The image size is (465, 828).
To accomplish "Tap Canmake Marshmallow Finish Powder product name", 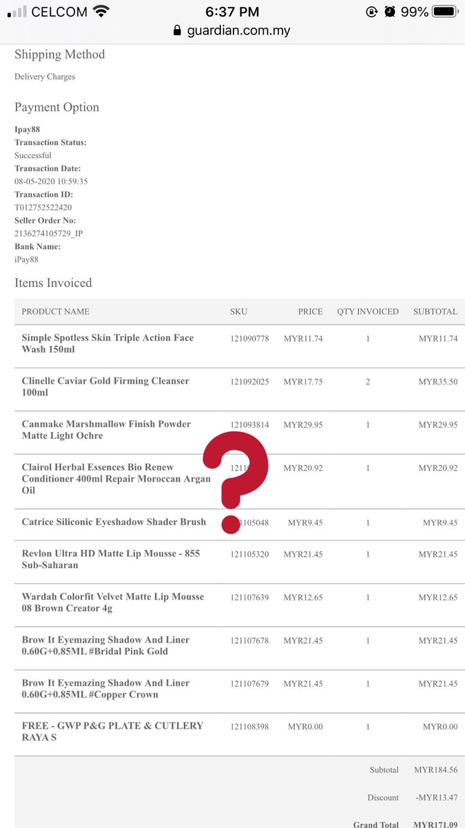I will 106,430.
